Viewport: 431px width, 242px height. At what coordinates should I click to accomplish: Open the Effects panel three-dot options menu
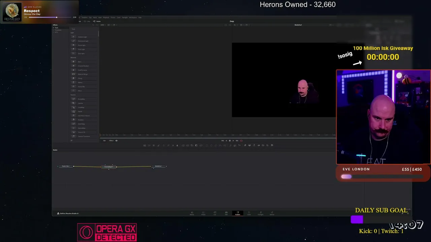[97, 25]
